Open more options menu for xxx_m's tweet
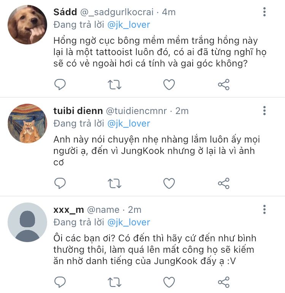 pos(264,209)
